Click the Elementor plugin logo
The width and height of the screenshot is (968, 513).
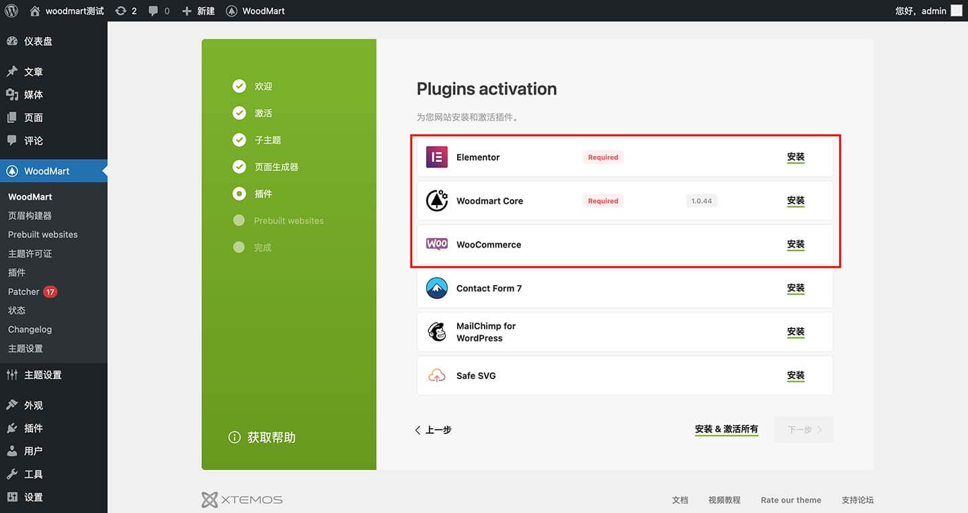437,157
